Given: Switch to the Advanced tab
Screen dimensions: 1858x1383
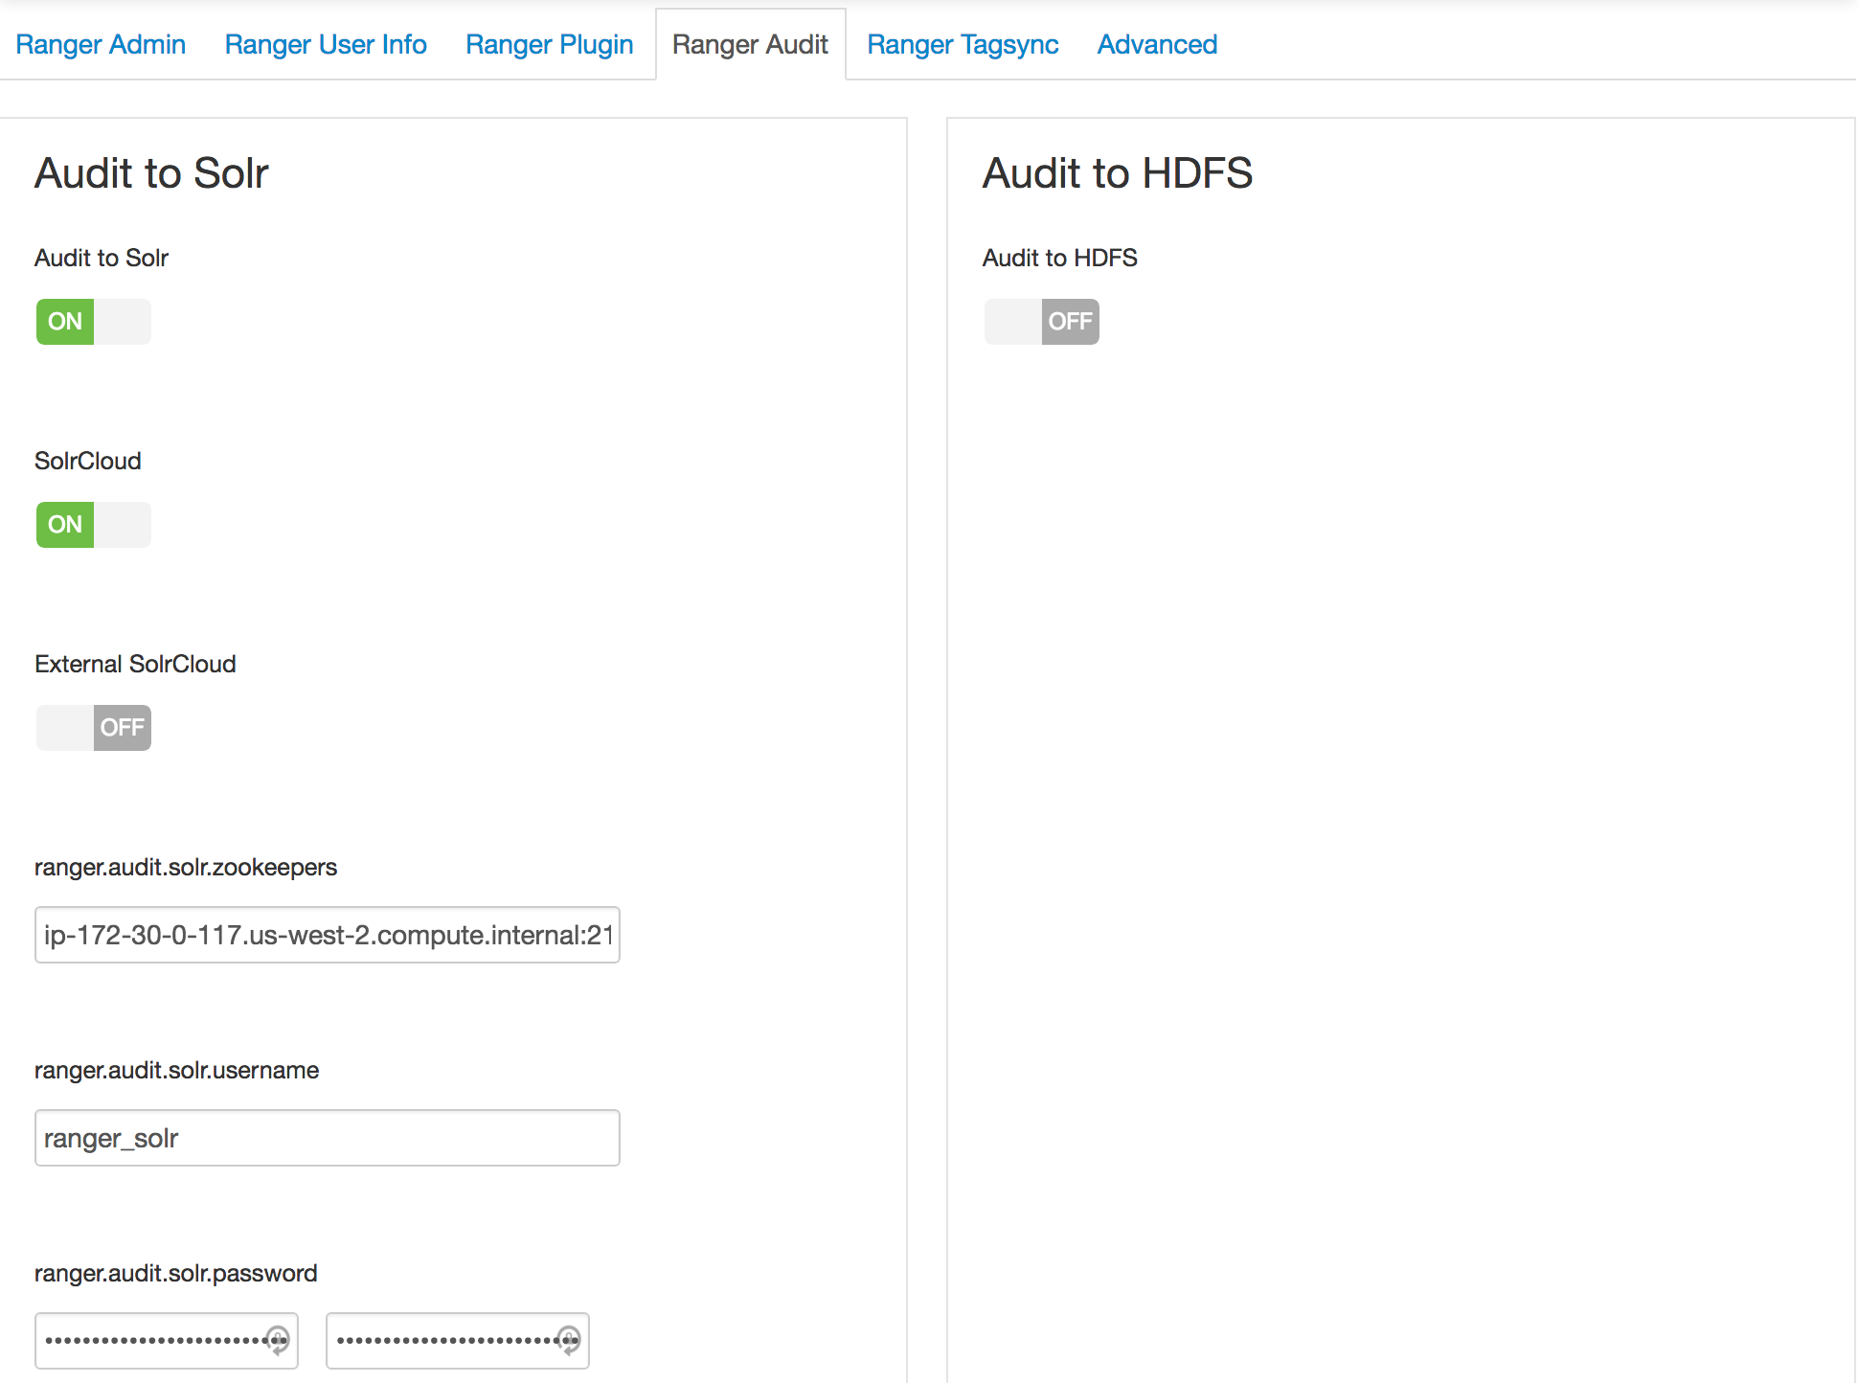Looking at the screenshot, I should click(1157, 45).
